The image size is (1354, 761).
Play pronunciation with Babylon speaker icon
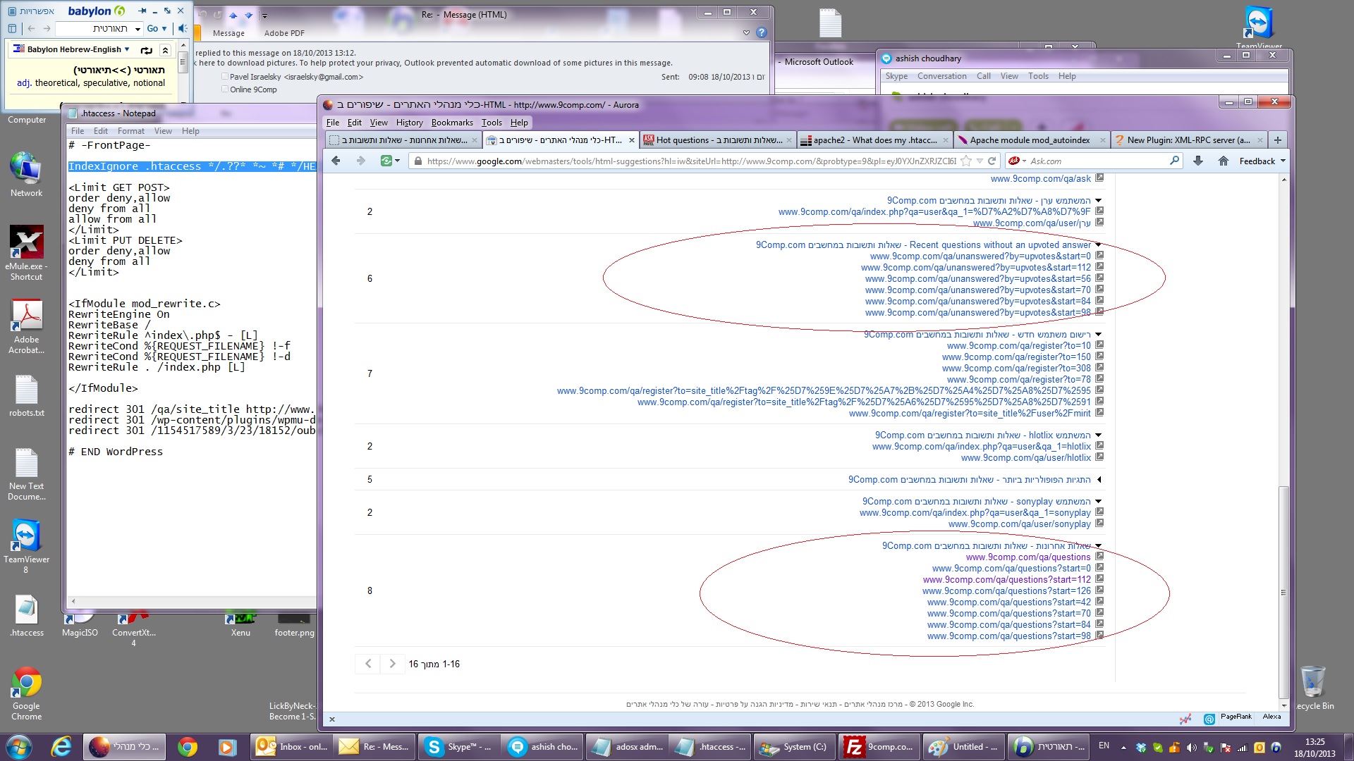coord(182,28)
